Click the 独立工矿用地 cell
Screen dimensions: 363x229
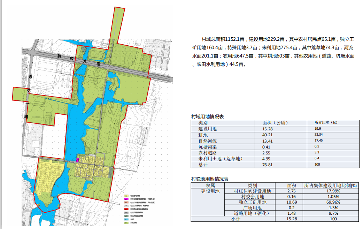pos(253,203)
